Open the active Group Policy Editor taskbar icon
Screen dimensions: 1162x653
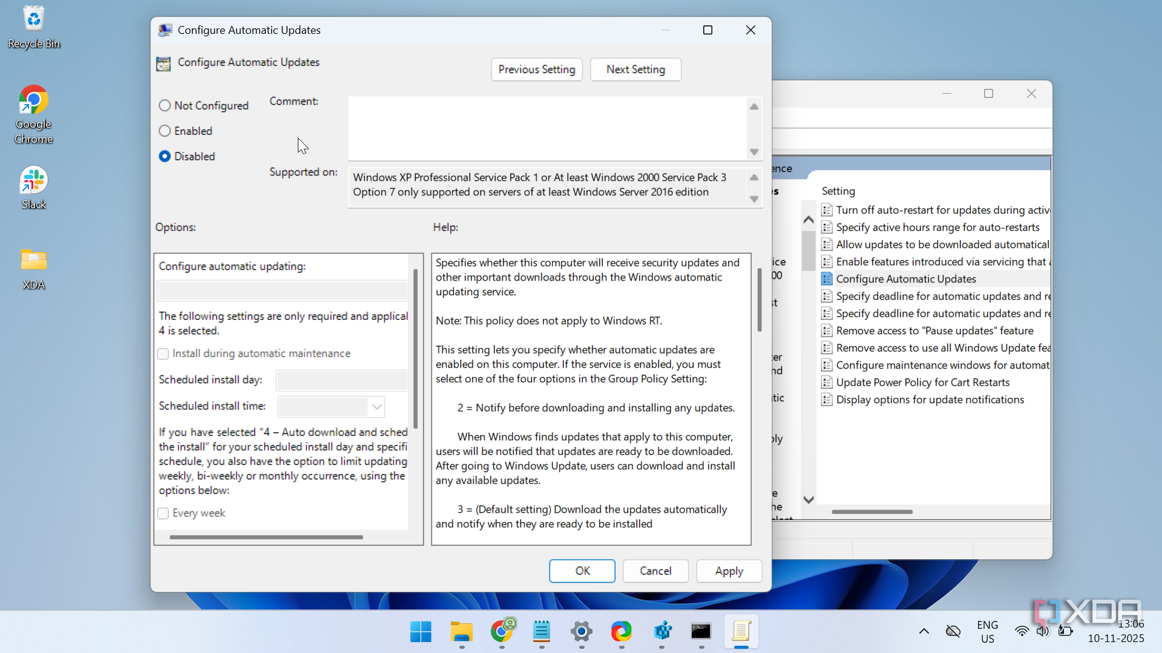(741, 632)
